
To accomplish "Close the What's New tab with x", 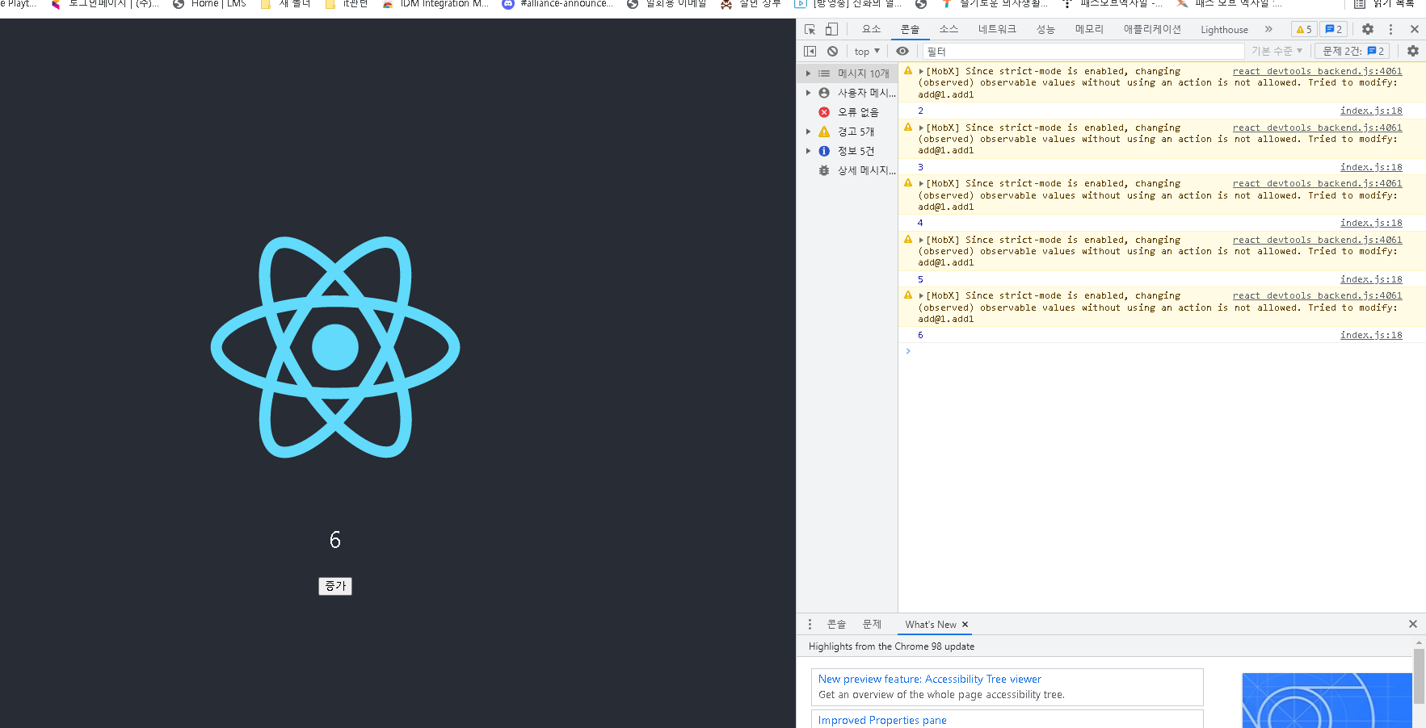I will (965, 625).
